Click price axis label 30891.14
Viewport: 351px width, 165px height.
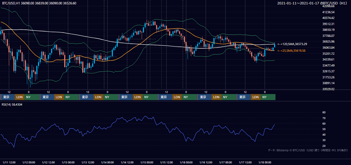(328, 83)
